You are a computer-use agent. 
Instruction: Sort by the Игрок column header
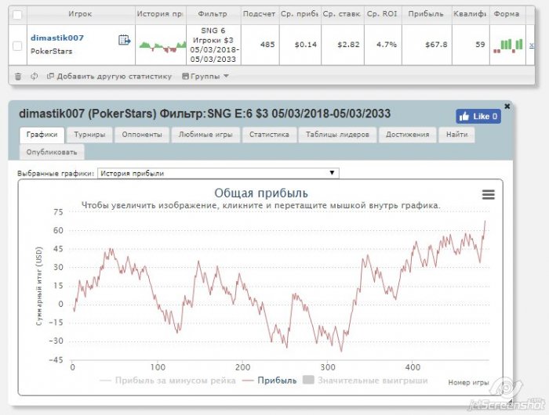point(81,14)
